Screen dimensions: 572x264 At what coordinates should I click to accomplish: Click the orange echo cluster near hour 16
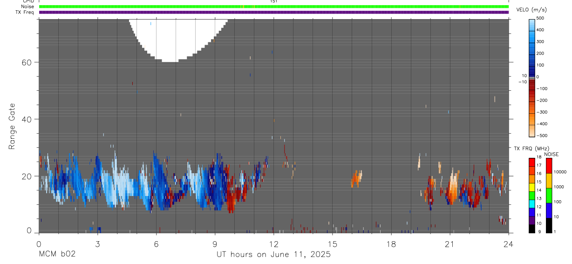pyautogui.click(x=356, y=178)
